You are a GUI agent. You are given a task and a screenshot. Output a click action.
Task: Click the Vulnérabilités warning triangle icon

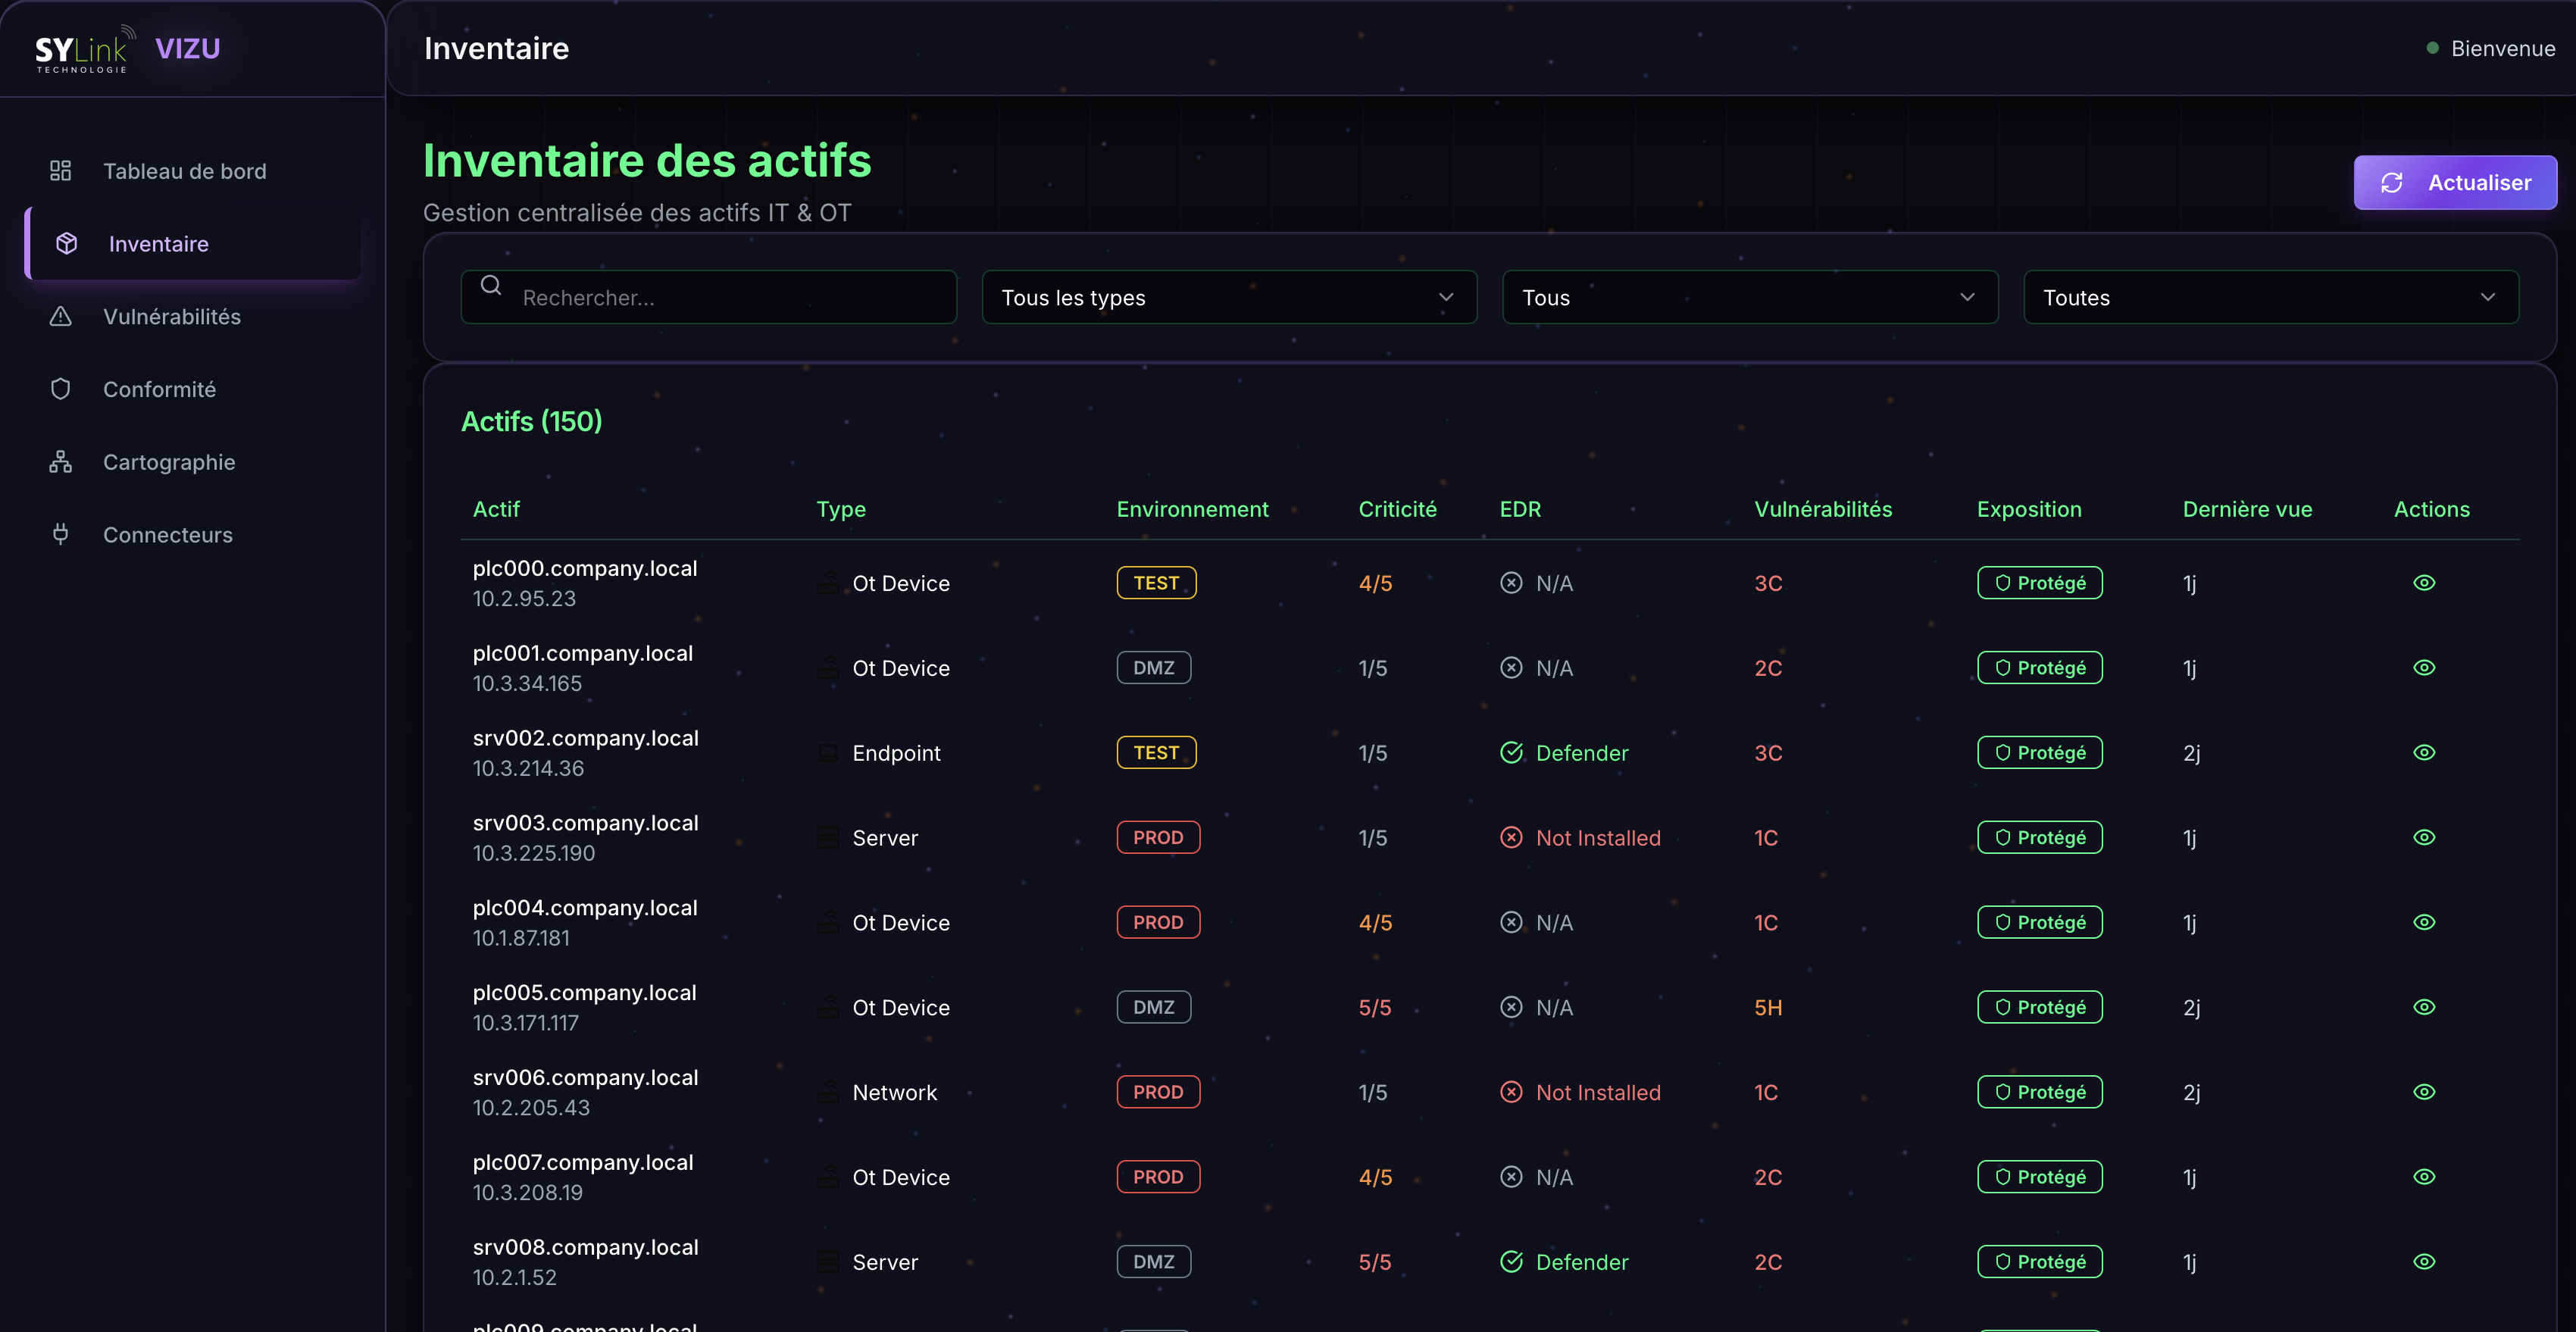(61, 317)
